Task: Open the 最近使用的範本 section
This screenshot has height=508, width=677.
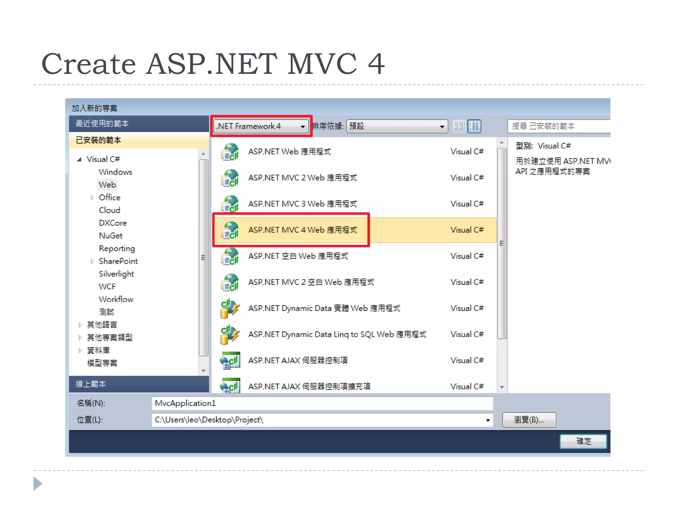Action: coord(139,124)
